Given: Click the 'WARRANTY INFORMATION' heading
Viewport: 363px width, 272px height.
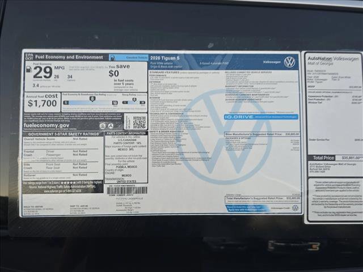Looking at the screenshot, I should pos(239,87).
